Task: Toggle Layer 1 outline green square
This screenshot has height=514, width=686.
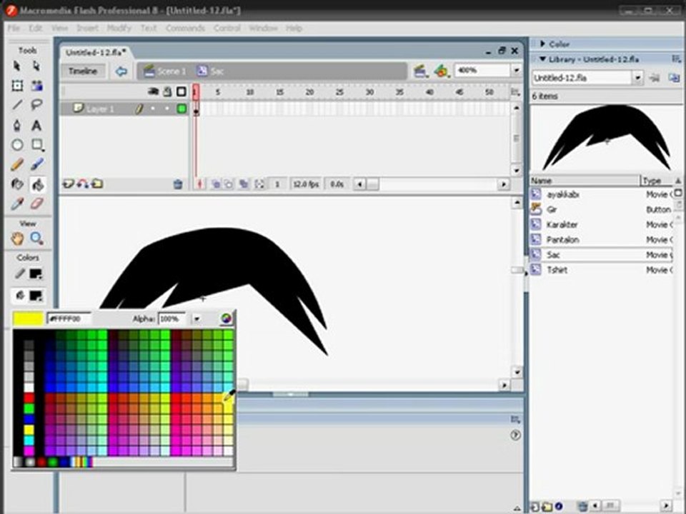Action: point(182,109)
